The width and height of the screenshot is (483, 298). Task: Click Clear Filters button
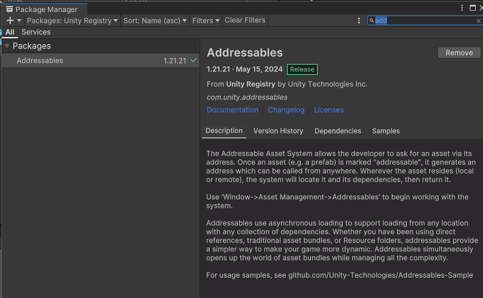[x=245, y=20]
